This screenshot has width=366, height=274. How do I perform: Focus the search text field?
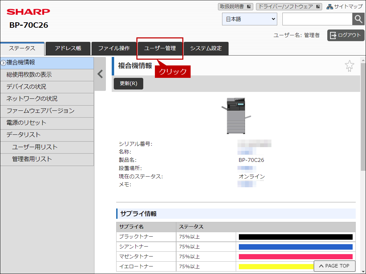[x=317, y=19]
